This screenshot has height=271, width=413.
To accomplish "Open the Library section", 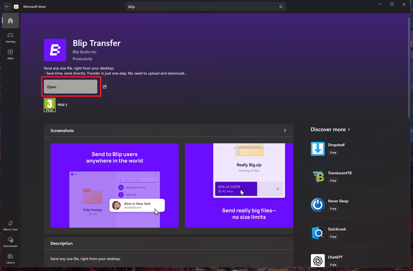I will tap(10, 259).
